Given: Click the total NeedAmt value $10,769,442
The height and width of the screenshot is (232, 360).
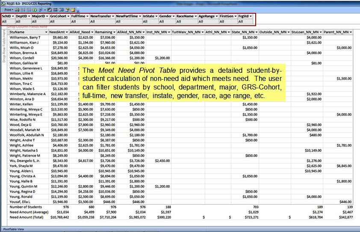Looking at the screenshot, I should (60, 217).
